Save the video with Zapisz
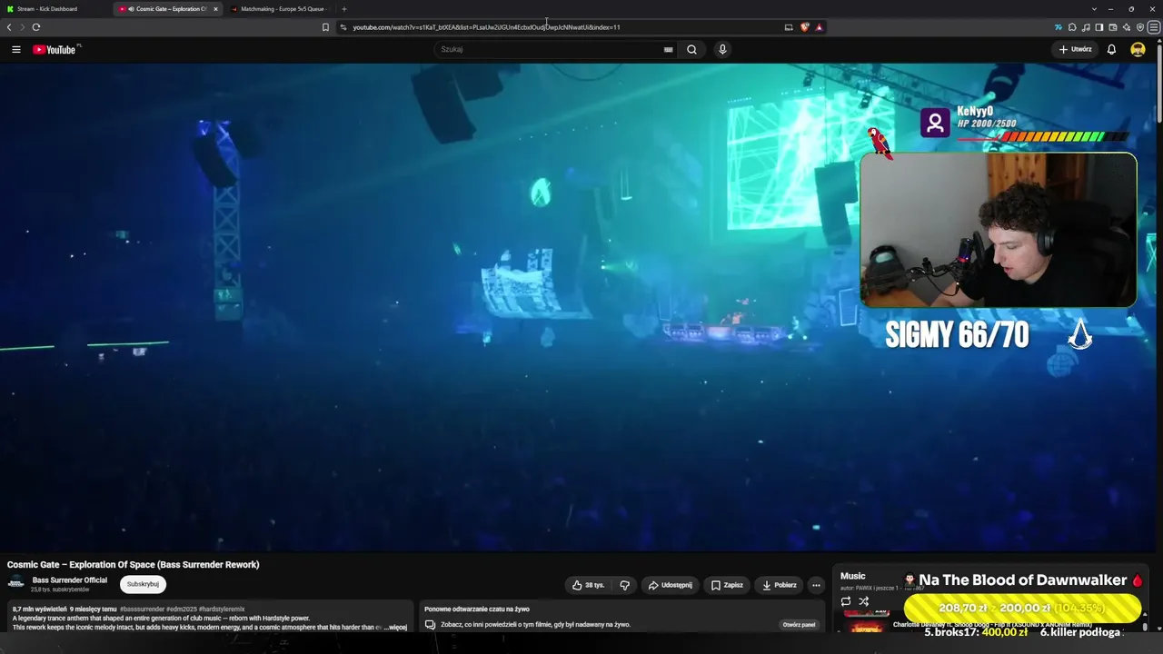Screen dimensions: 1163x654 (x=727, y=585)
